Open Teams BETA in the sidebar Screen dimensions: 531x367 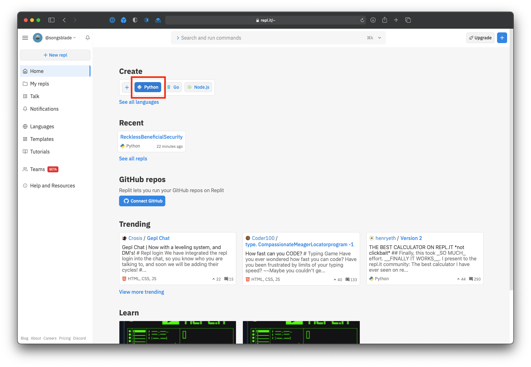[x=55, y=169]
